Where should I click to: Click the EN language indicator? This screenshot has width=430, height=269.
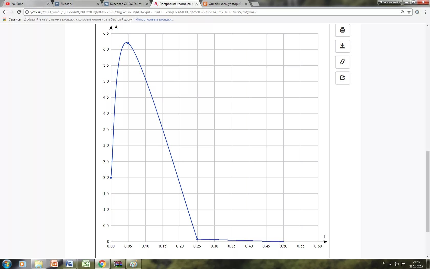pos(383,264)
